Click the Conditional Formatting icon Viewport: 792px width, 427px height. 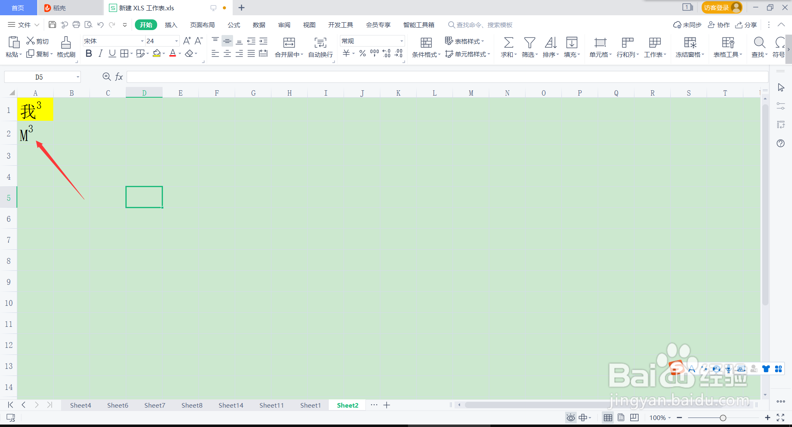pyautogui.click(x=426, y=42)
